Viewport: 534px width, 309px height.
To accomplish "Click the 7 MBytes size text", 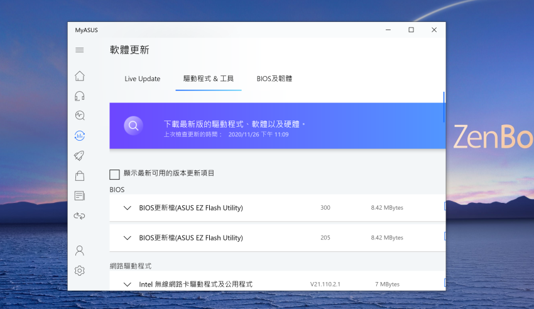I will [x=387, y=284].
